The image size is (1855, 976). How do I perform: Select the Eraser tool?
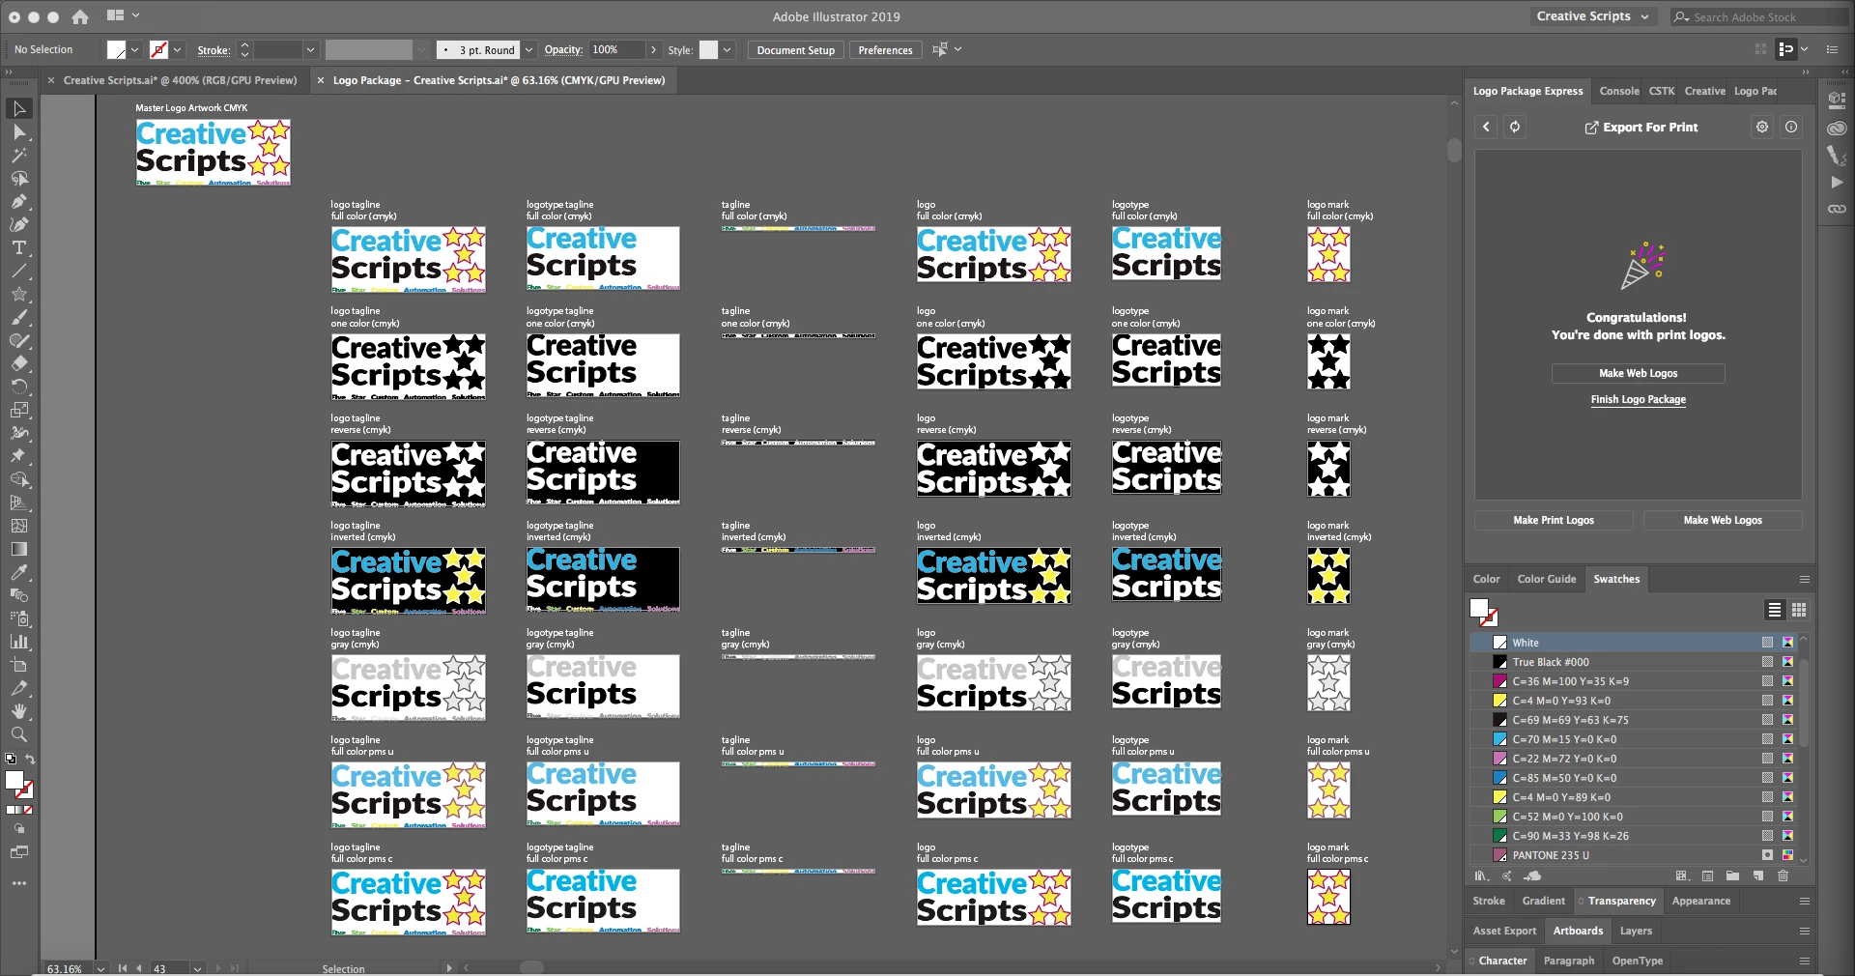[x=19, y=363]
